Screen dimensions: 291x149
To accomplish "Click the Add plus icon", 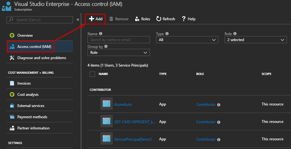I will (x=92, y=19).
